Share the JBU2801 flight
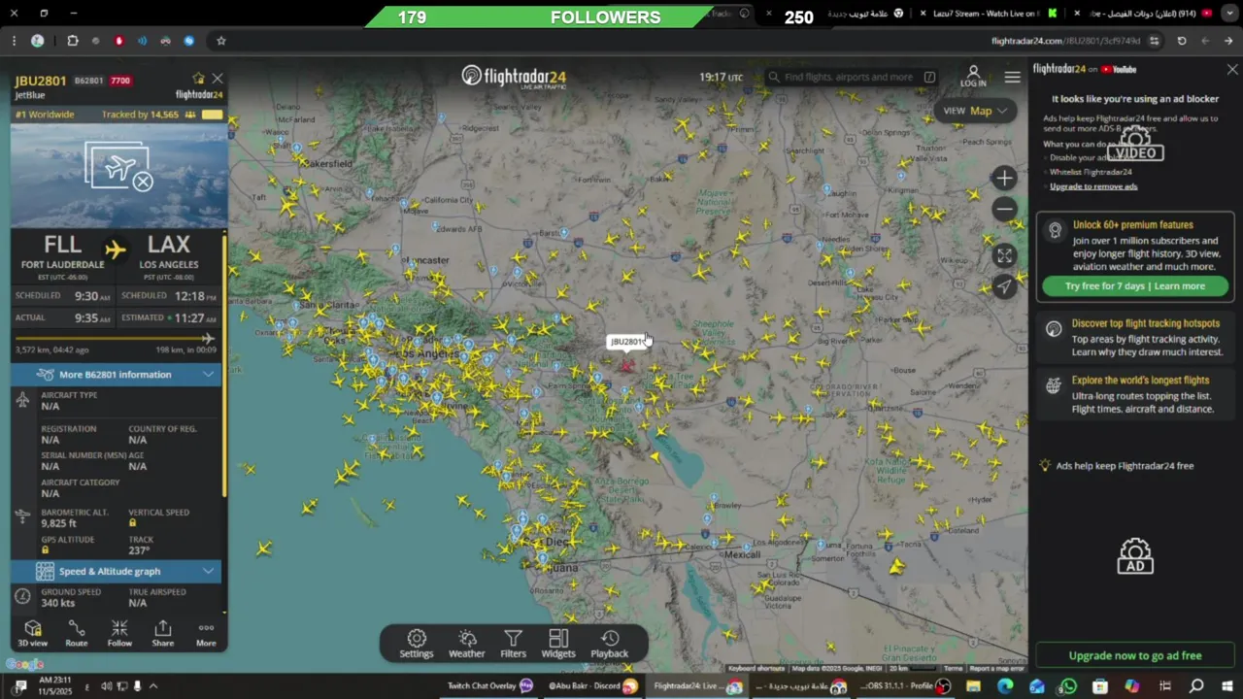The image size is (1243, 699). pyautogui.click(x=163, y=633)
